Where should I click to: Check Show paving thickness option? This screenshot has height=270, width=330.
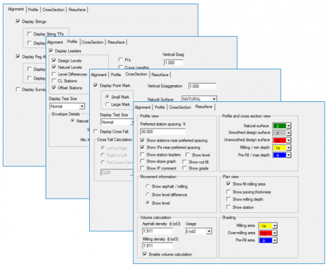[x=229, y=192]
